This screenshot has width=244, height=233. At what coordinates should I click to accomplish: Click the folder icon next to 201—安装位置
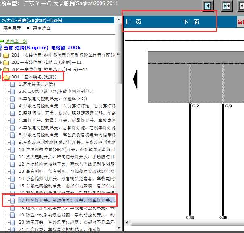[x=6, y=55]
